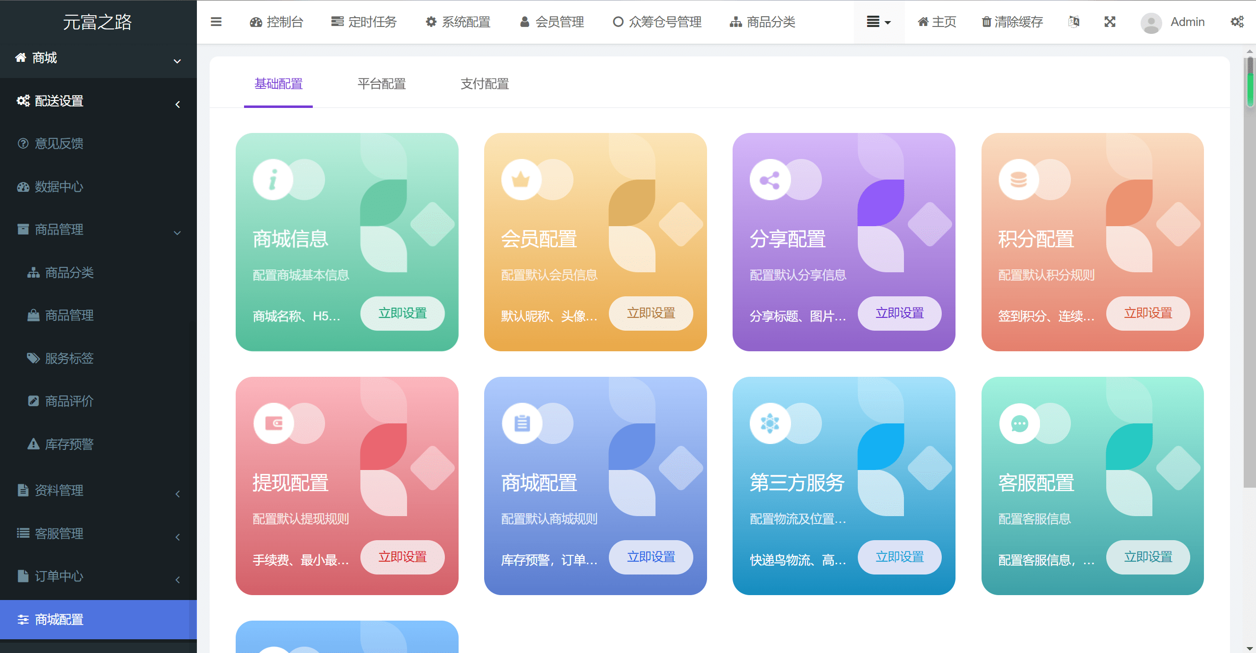1256x653 pixels.
Task: Open 意见反馈 from the sidebar
Action: (x=58, y=143)
